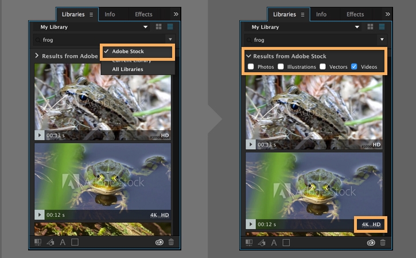Image resolution: width=416 pixels, height=258 pixels.
Task: Play the 00:33 frog clip in left panel
Action: [x=40, y=135]
